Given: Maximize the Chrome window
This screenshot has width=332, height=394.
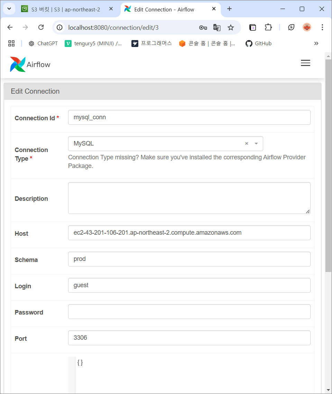Looking at the screenshot, I should pos(302,9).
